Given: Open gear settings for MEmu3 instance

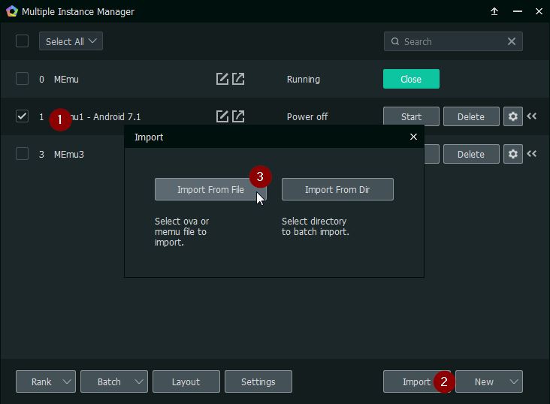Looking at the screenshot, I should coord(513,154).
